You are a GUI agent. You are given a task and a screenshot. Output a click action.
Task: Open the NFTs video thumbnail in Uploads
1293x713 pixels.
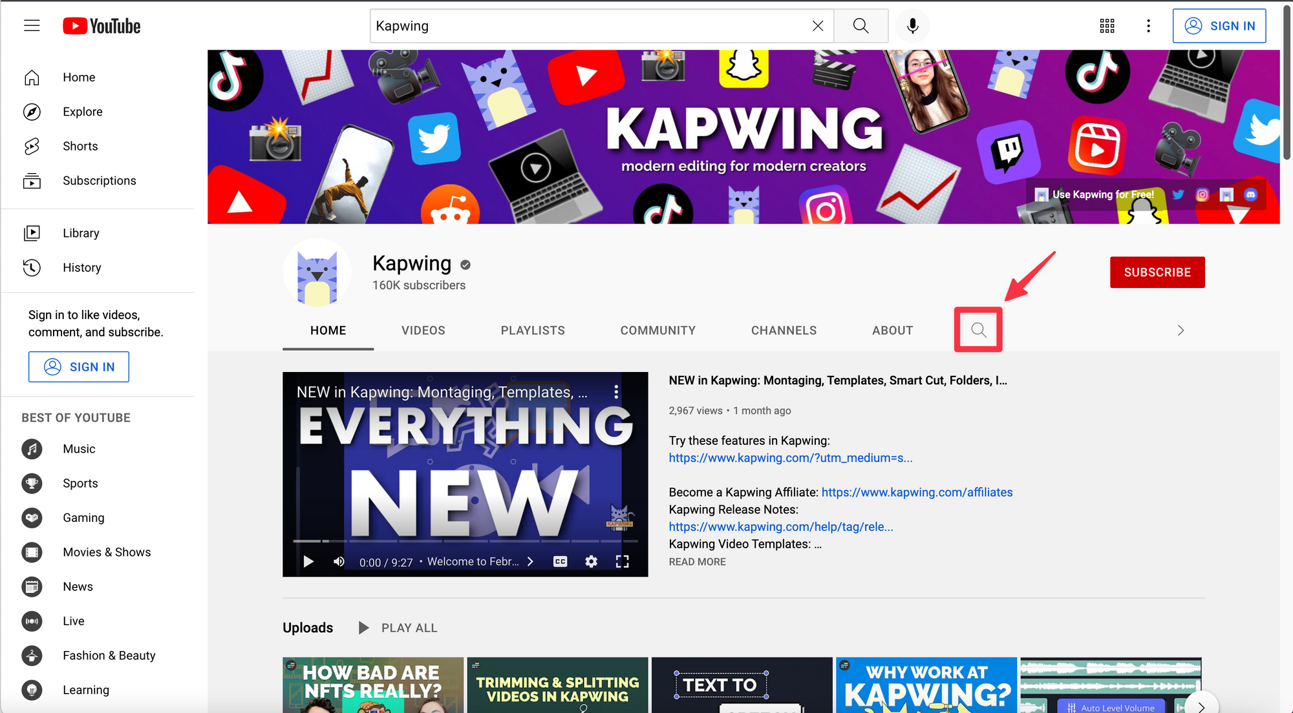pyautogui.click(x=372, y=686)
